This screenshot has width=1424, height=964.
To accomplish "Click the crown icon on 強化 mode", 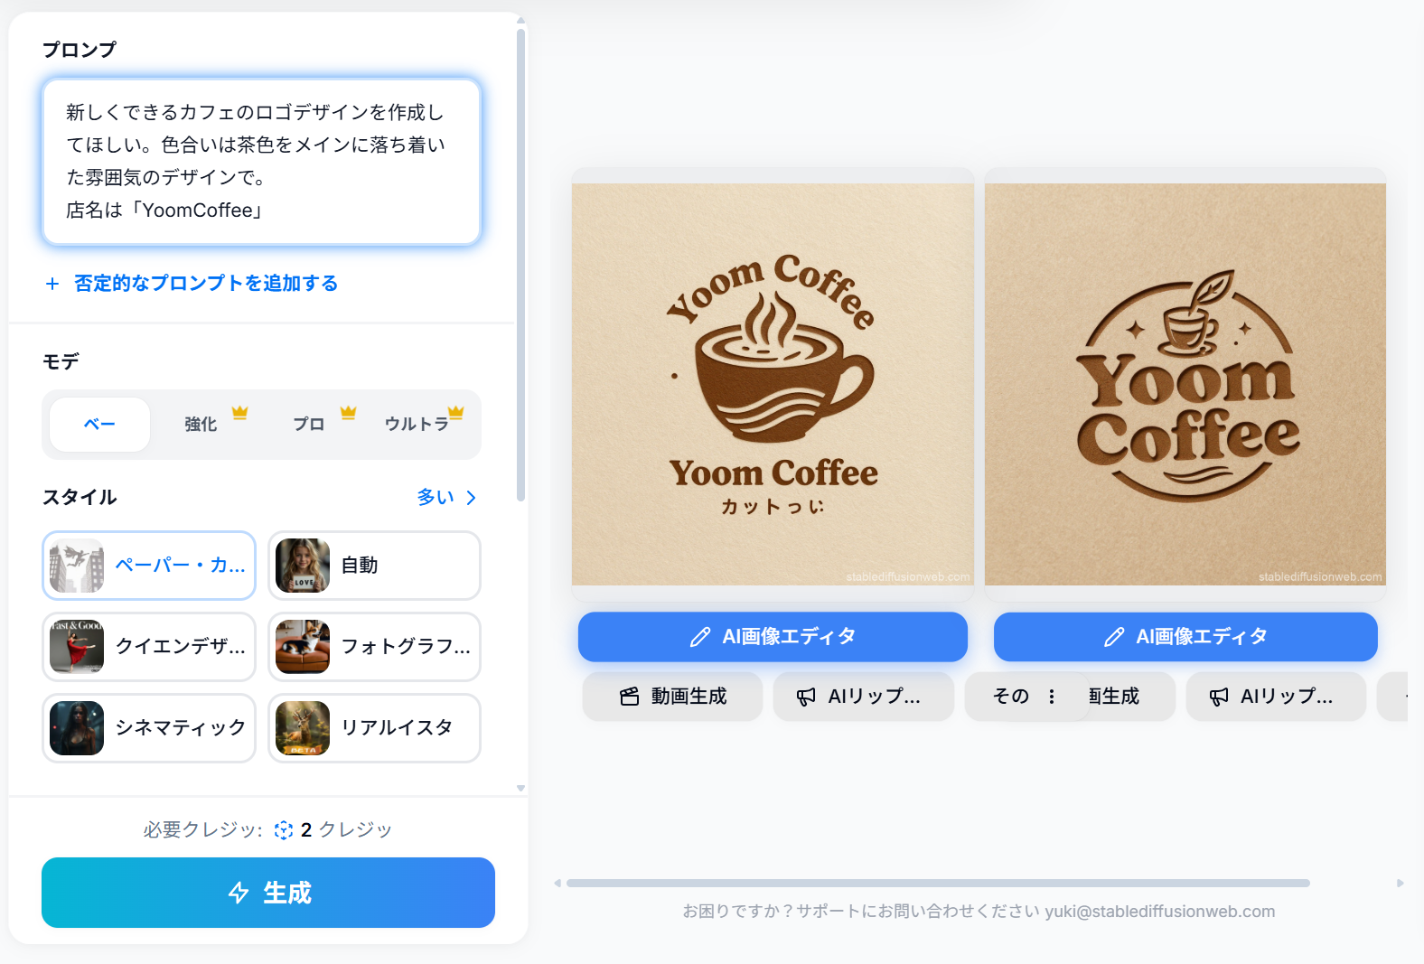I will (239, 412).
